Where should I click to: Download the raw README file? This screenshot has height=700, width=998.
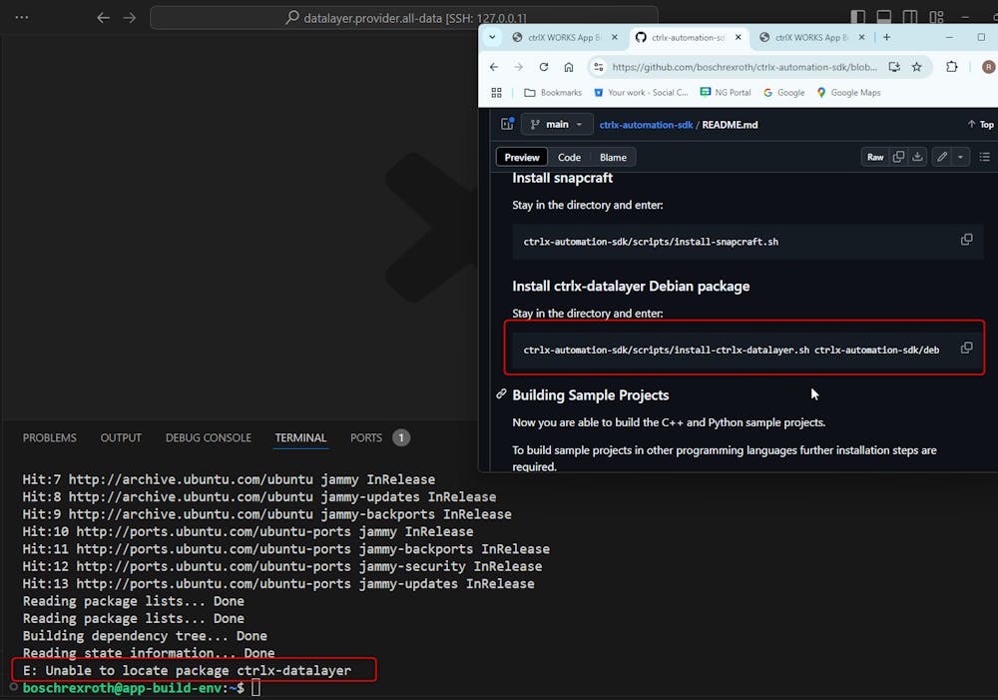click(919, 157)
